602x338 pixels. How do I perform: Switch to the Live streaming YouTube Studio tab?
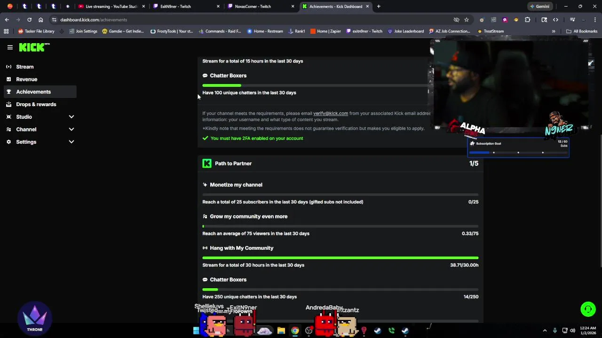[x=111, y=7]
